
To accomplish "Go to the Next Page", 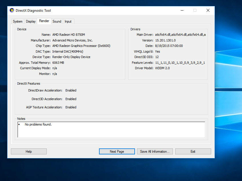I will [x=117, y=152].
